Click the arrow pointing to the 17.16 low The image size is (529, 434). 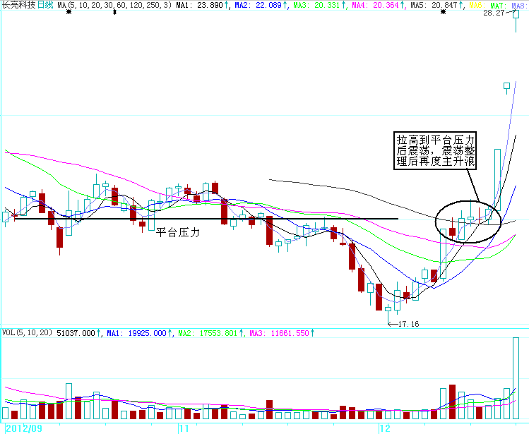393,324
